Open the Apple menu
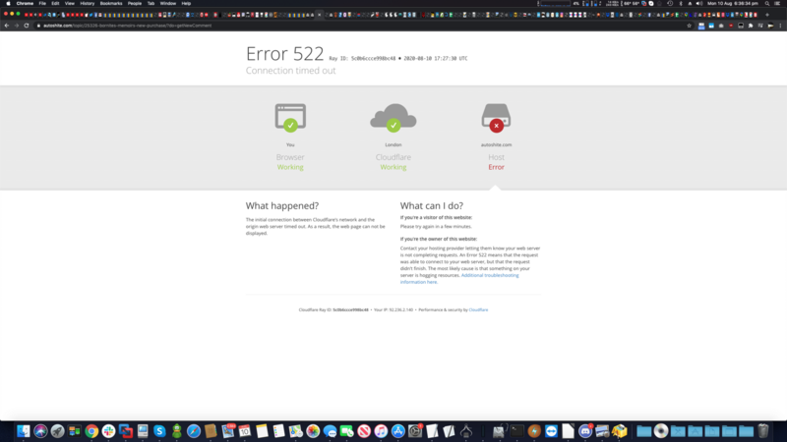The width and height of the screenshot is (787, 442). (x=8, y=4)
